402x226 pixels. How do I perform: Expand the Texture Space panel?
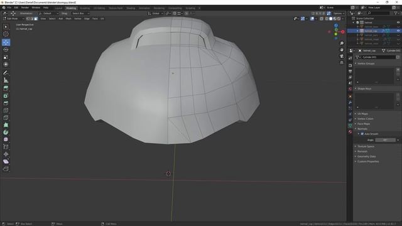pos(366,146)
